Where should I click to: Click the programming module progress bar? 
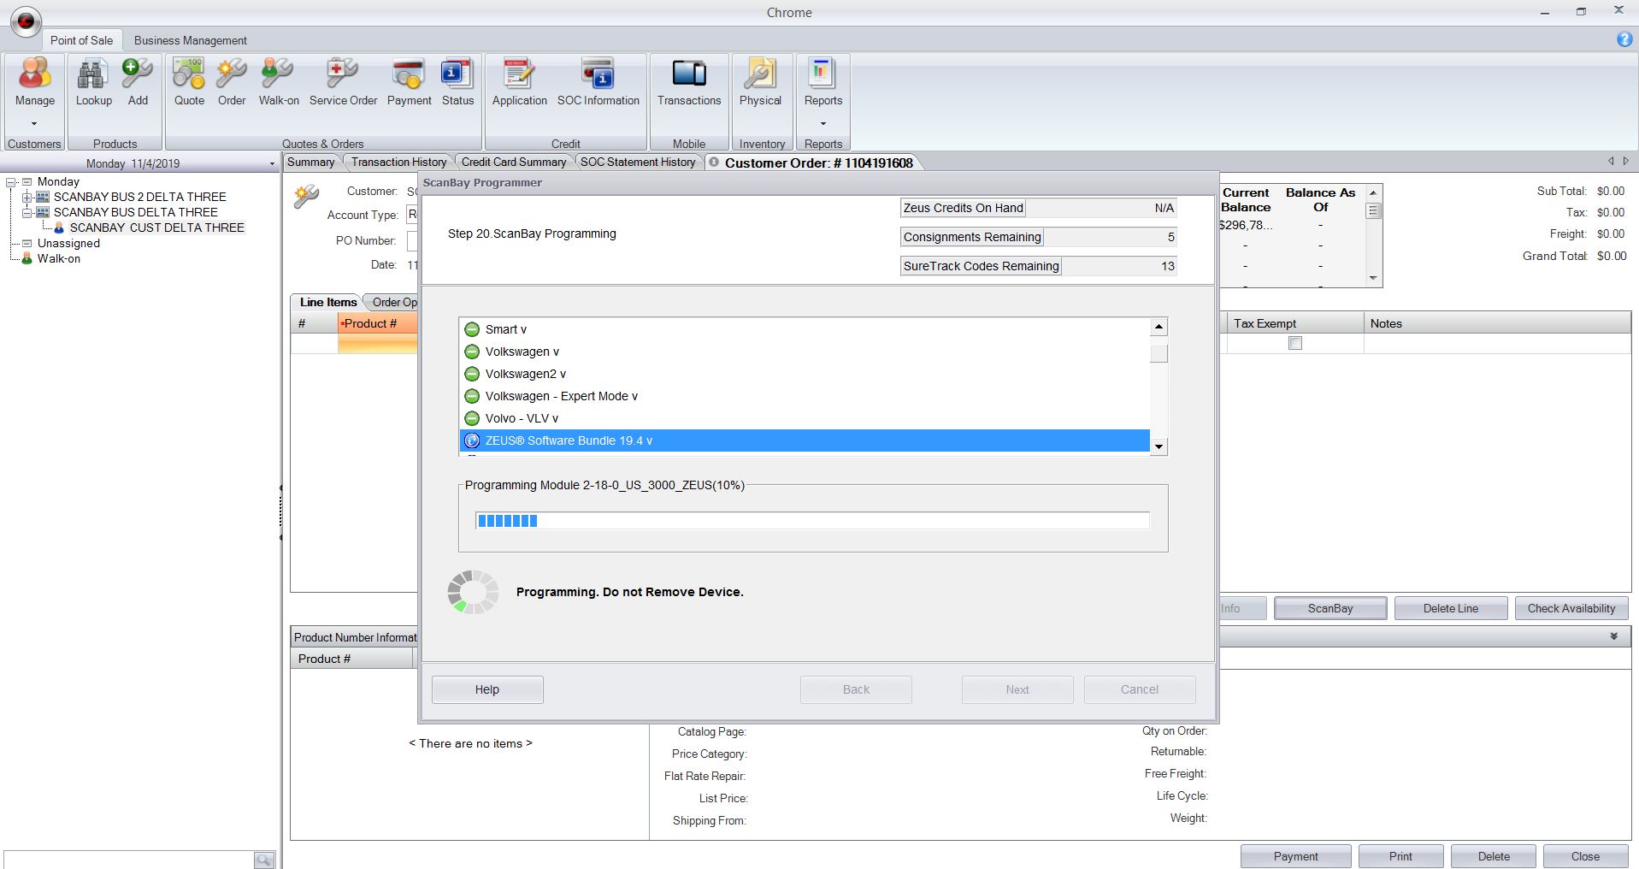[x=811, y=521]
